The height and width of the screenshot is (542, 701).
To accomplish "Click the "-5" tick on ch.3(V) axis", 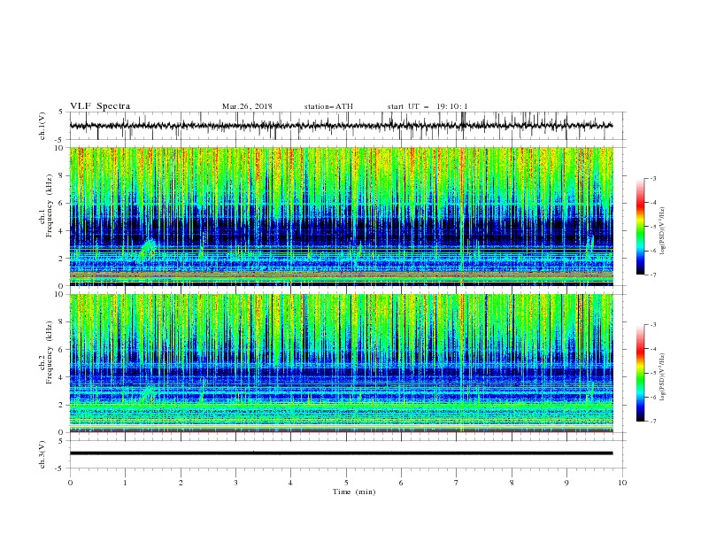I will pos(60,468).
